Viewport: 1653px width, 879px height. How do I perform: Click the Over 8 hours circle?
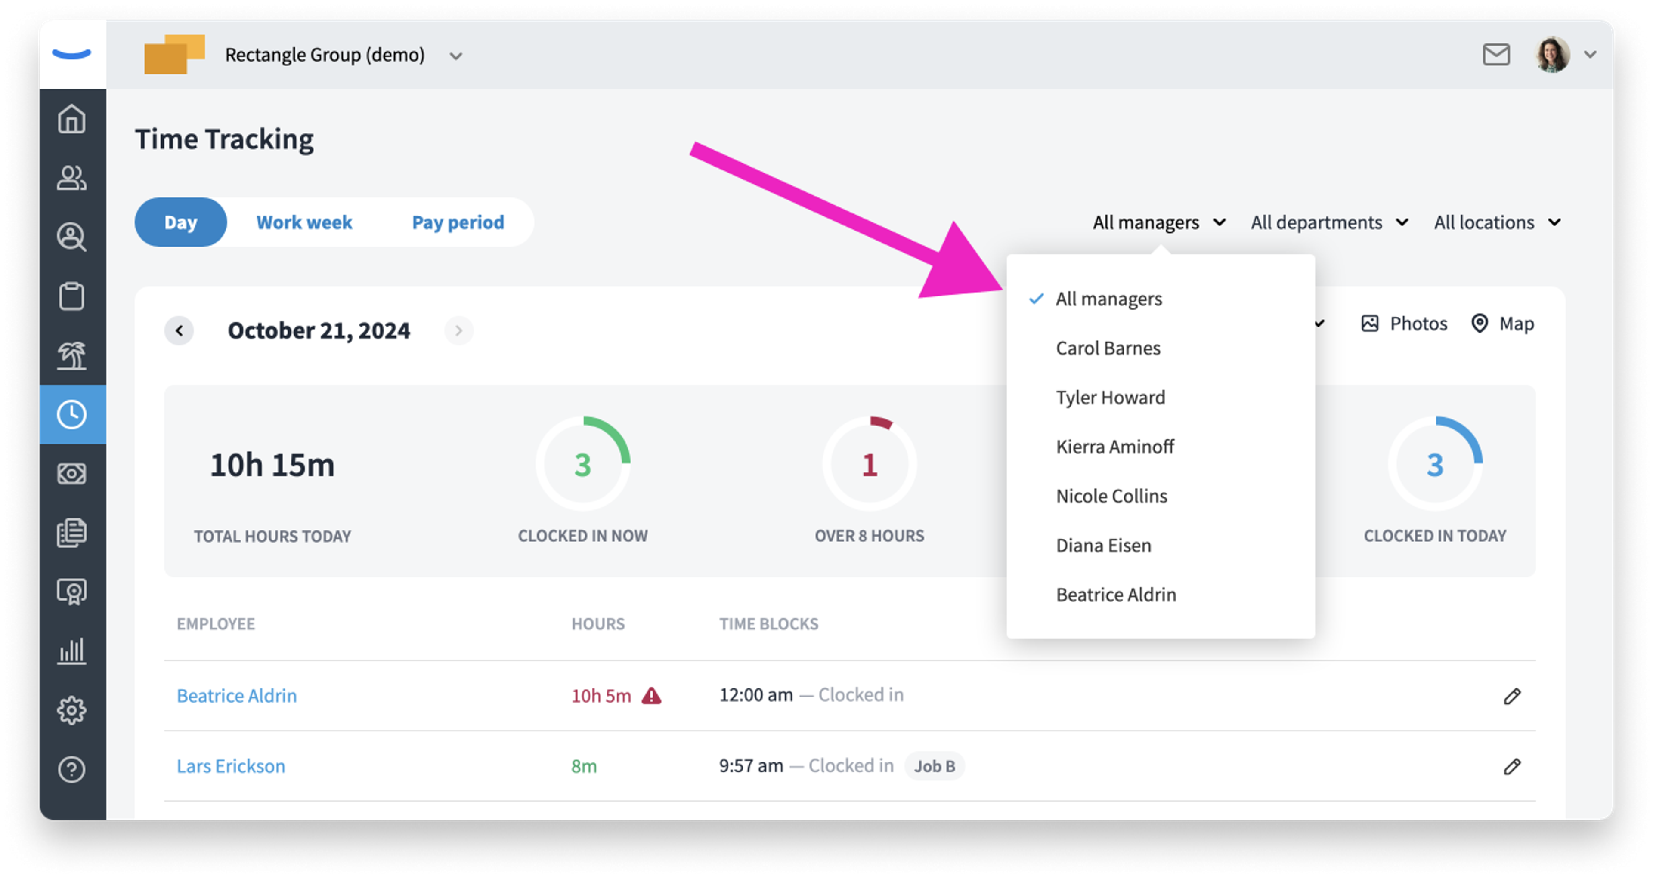point(869,463)
